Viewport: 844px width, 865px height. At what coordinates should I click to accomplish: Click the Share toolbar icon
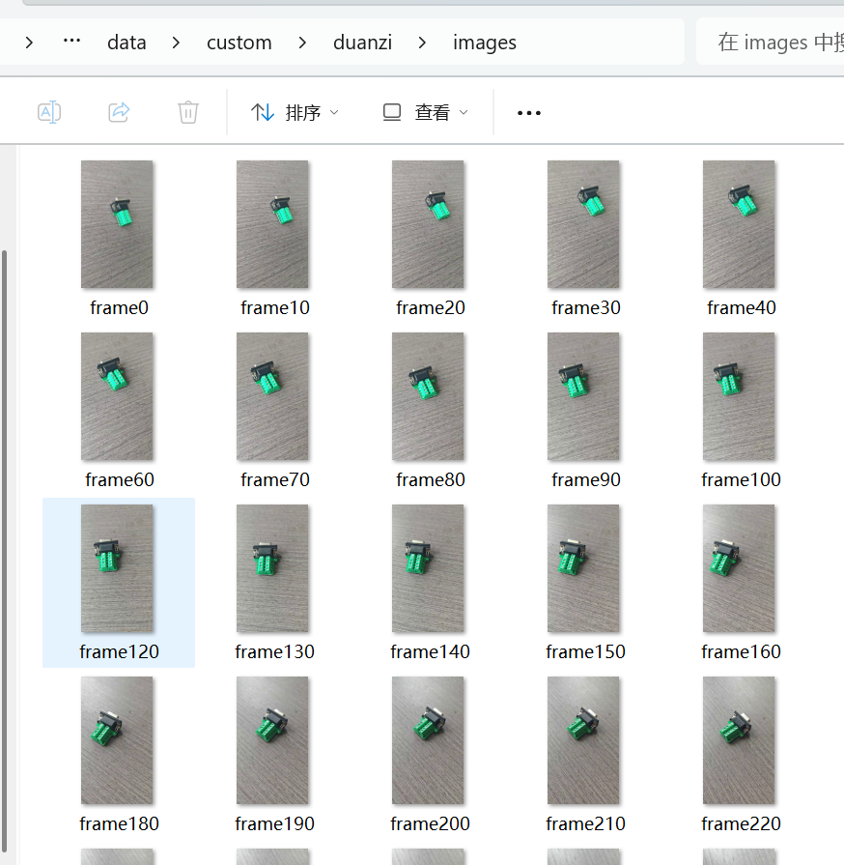coord(119,112)
